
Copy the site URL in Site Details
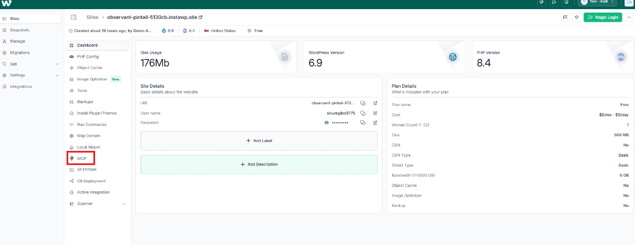pos(363,103)
